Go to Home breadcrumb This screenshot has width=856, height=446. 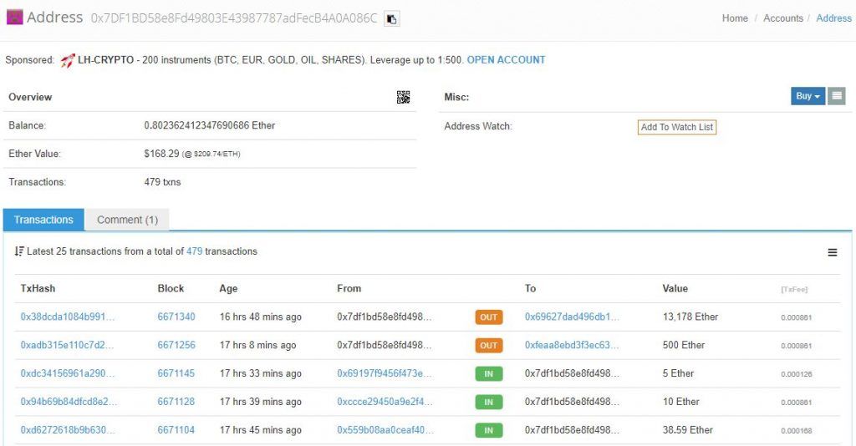click(x=735, y=18)
